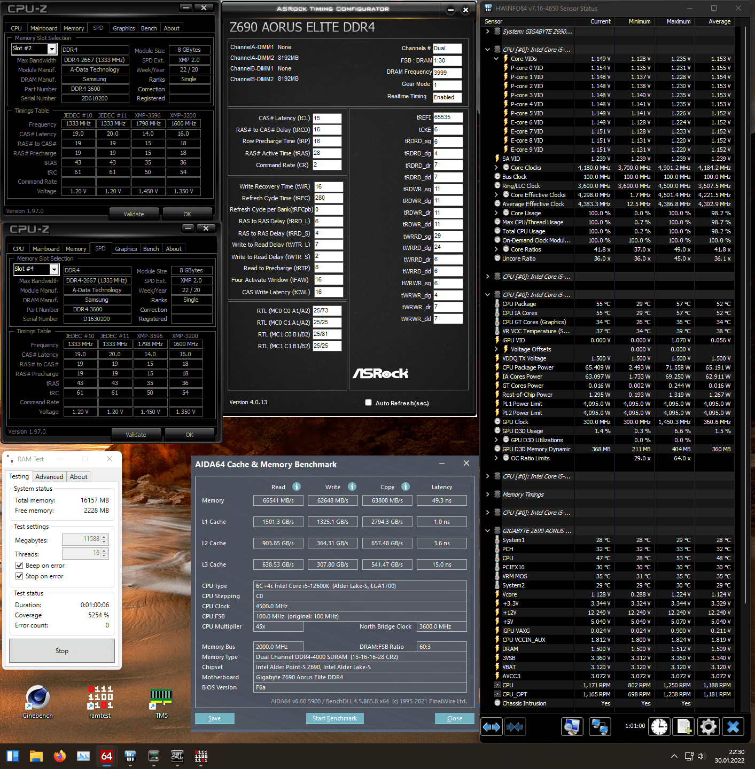Open Firefox from taskbar

(59, 756)
